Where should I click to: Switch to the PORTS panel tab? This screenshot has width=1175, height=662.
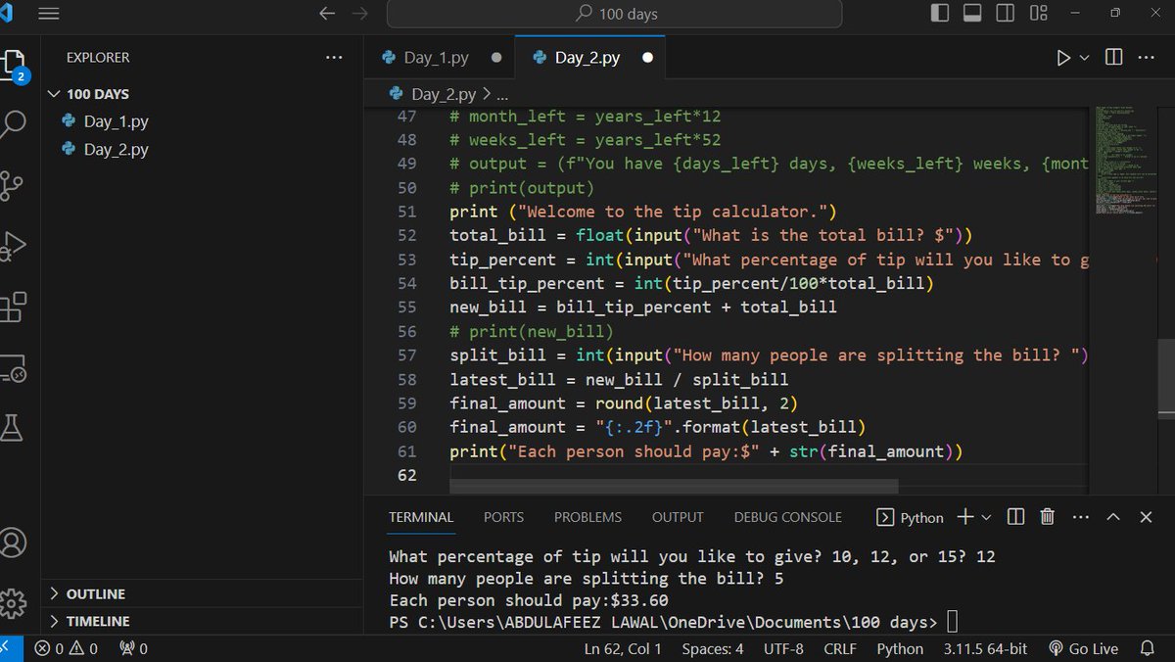[x=503, y=517]
